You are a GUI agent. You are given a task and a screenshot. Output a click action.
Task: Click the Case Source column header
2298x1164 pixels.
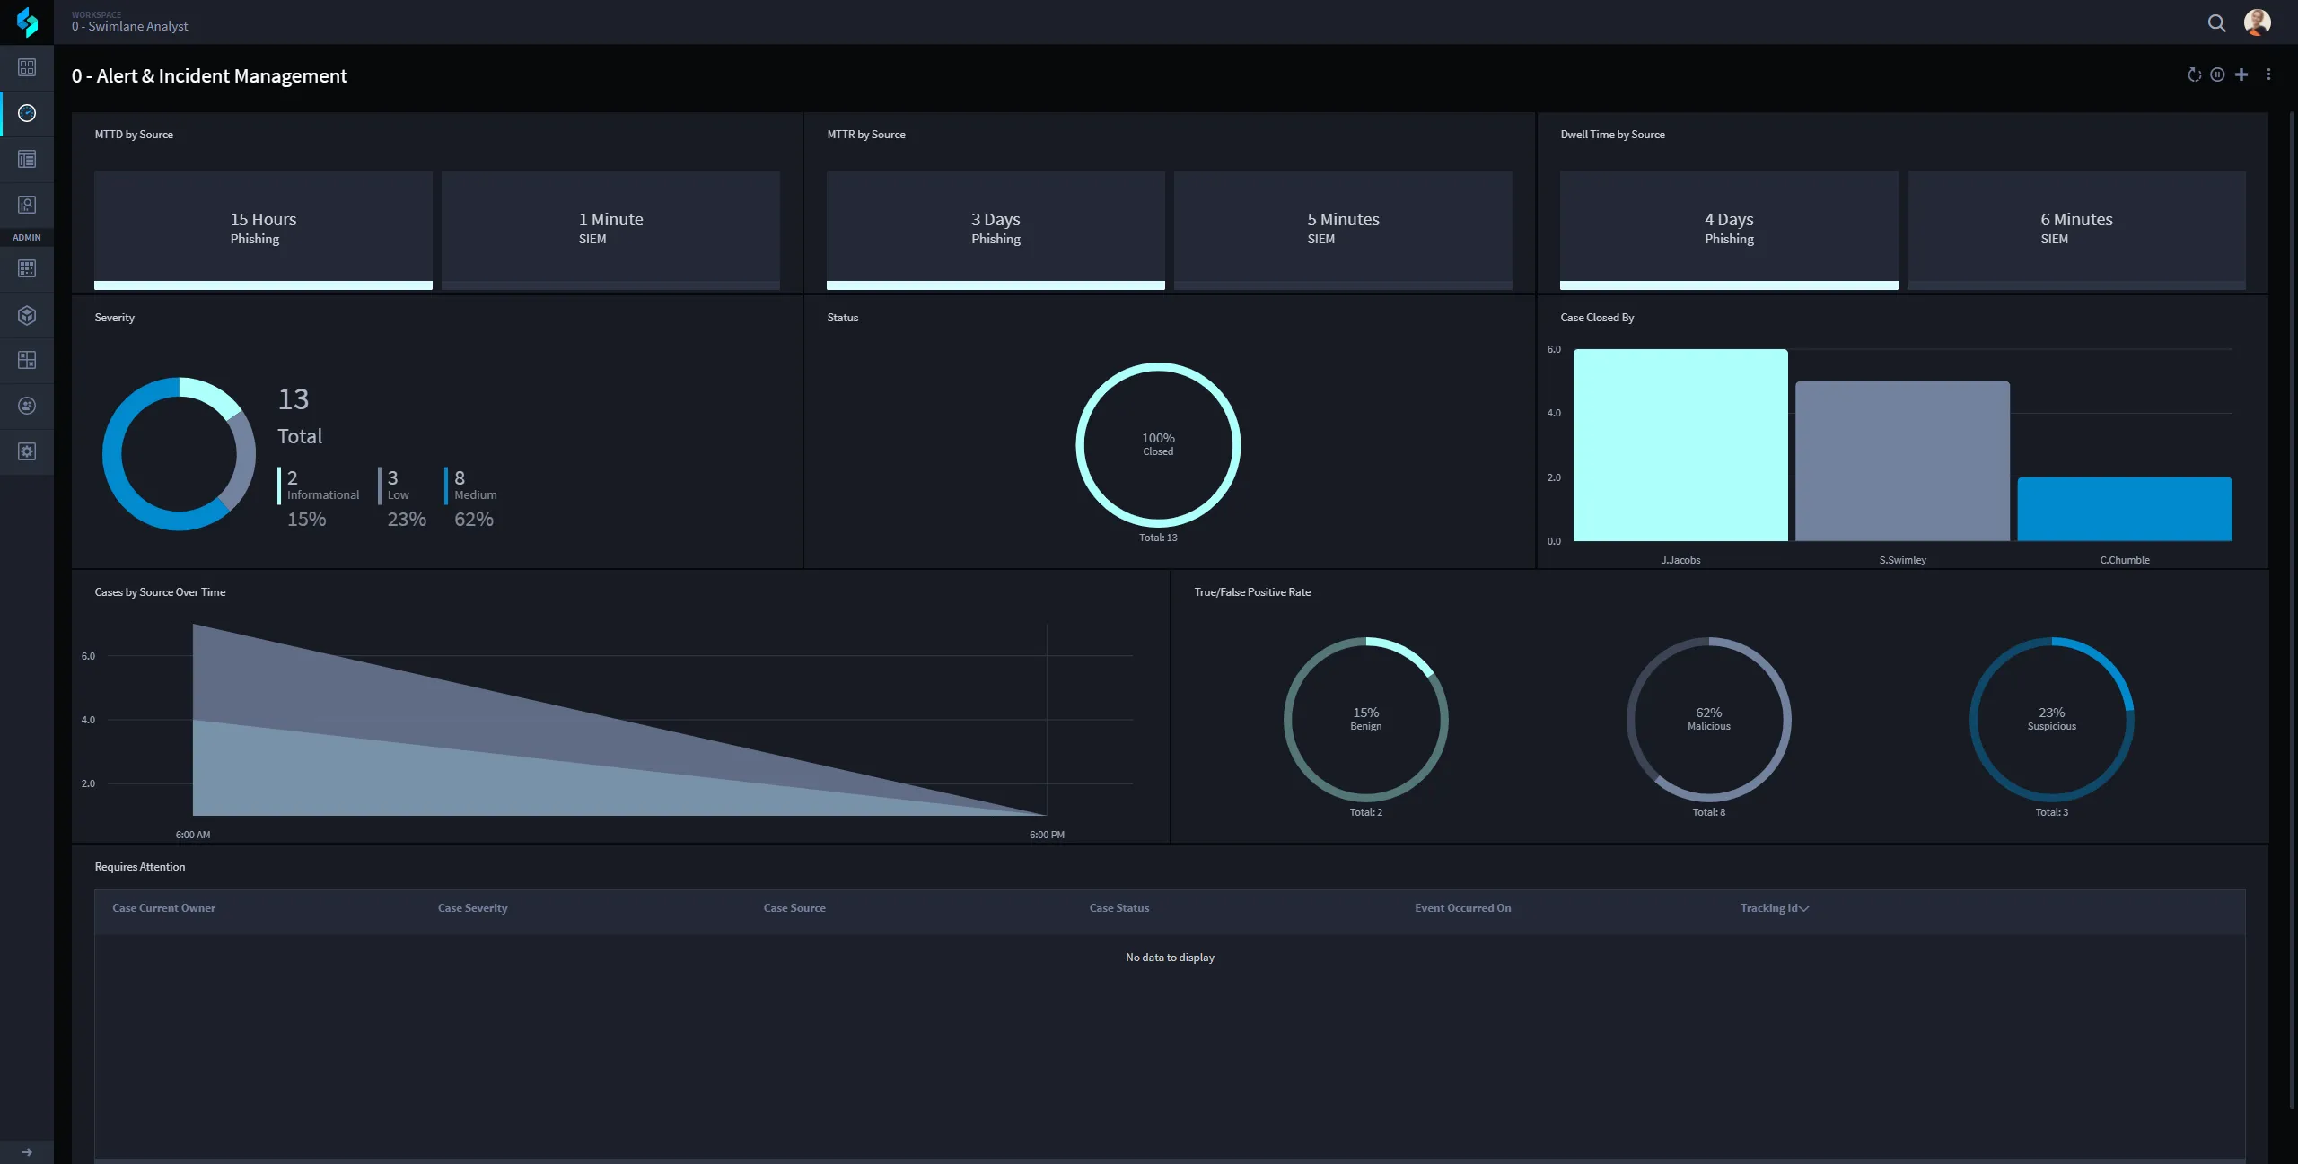coord(794,908)
